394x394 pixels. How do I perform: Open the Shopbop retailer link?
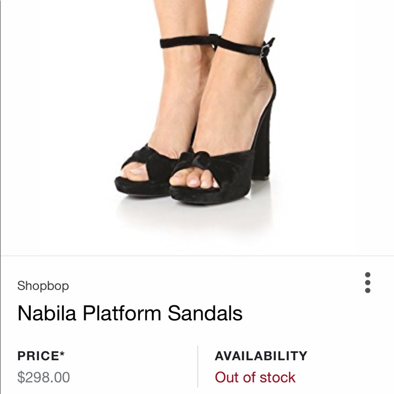click(44, 286)
